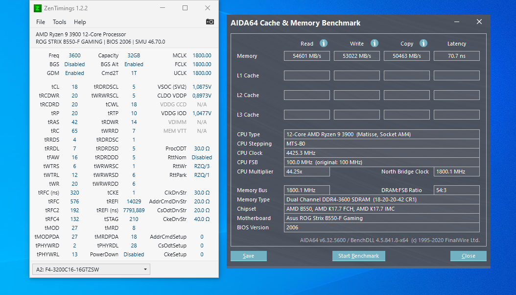Click the tCL value 18
516x295 pixels.
(x=75, y=87)
